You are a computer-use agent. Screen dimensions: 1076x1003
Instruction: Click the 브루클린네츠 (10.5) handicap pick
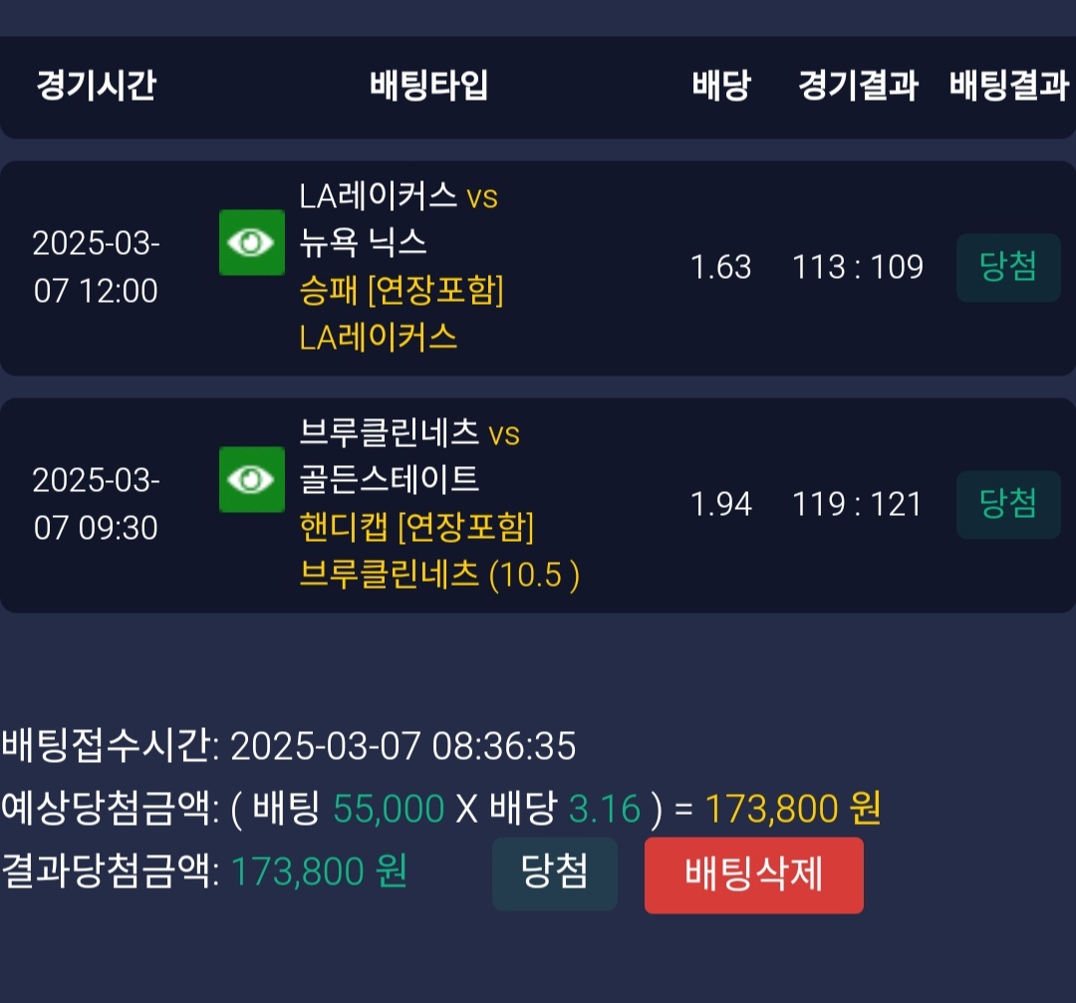[x=439, y=575]
